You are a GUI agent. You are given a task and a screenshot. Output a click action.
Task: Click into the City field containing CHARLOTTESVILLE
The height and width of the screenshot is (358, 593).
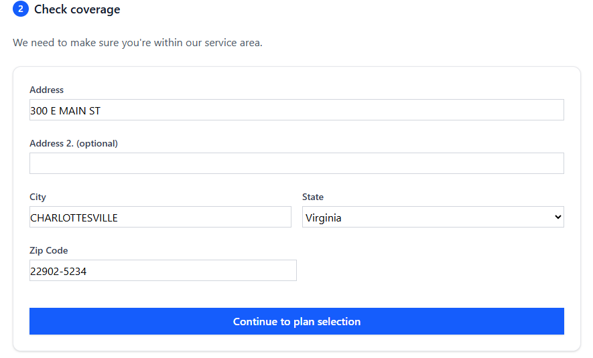[160, 217]
